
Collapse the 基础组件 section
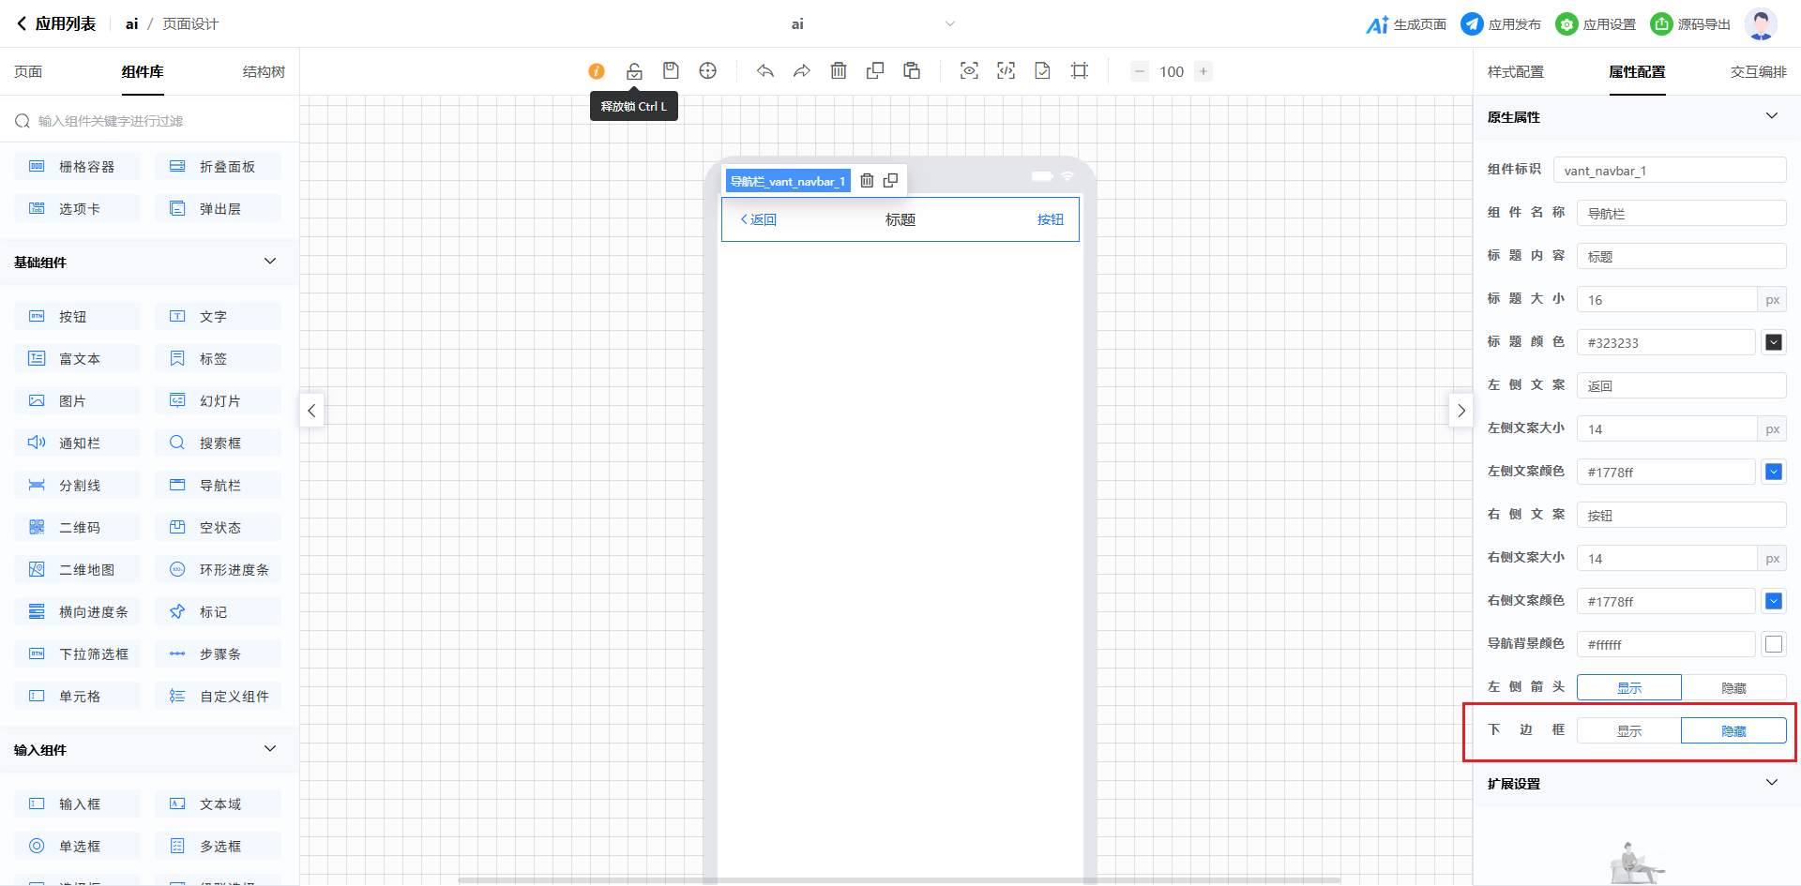point(270,262)
